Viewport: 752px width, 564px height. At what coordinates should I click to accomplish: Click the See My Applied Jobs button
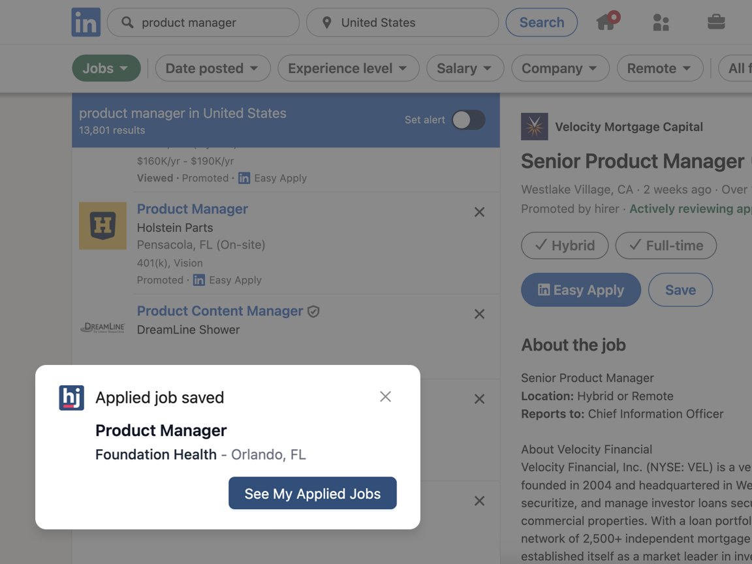[x=312, y=493]
